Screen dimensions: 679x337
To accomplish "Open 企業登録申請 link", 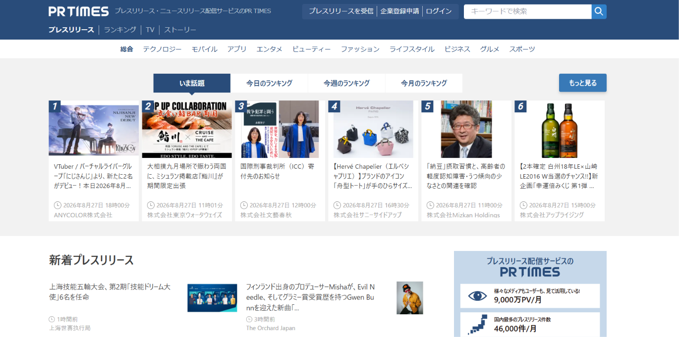I will tap(399, 11).
